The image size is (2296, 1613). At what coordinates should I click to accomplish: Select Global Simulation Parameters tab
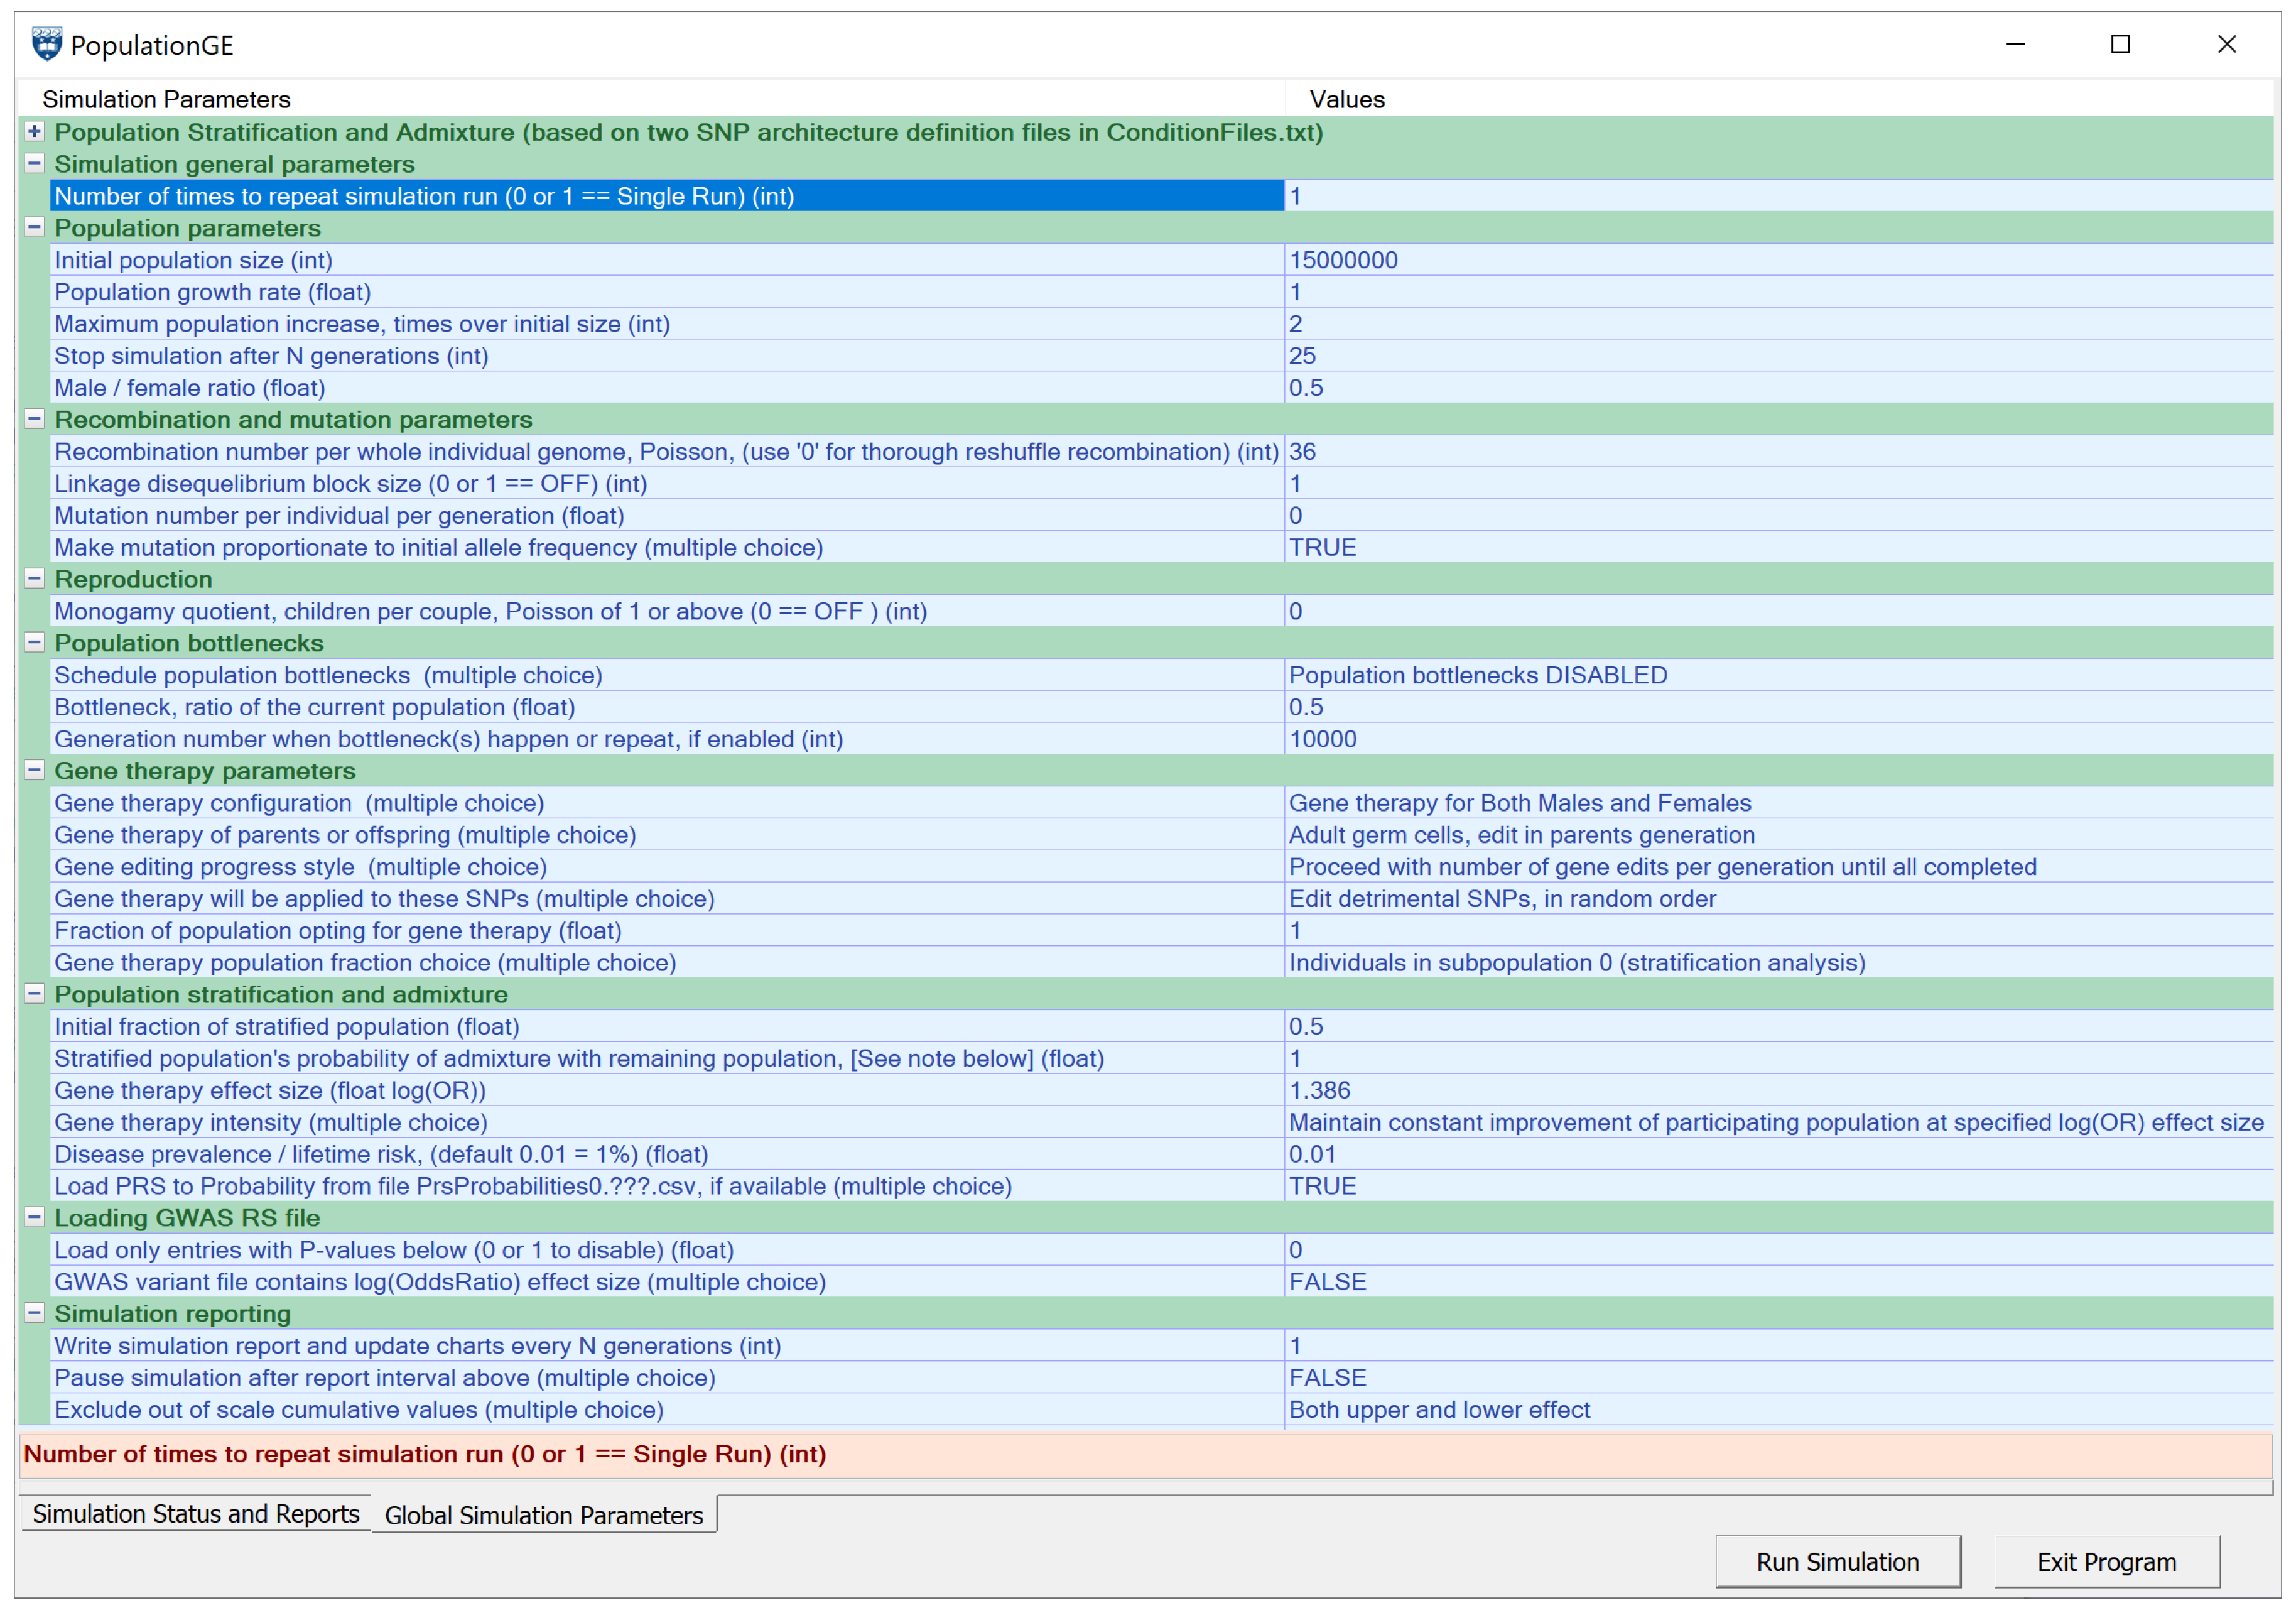coord(544,1514)
